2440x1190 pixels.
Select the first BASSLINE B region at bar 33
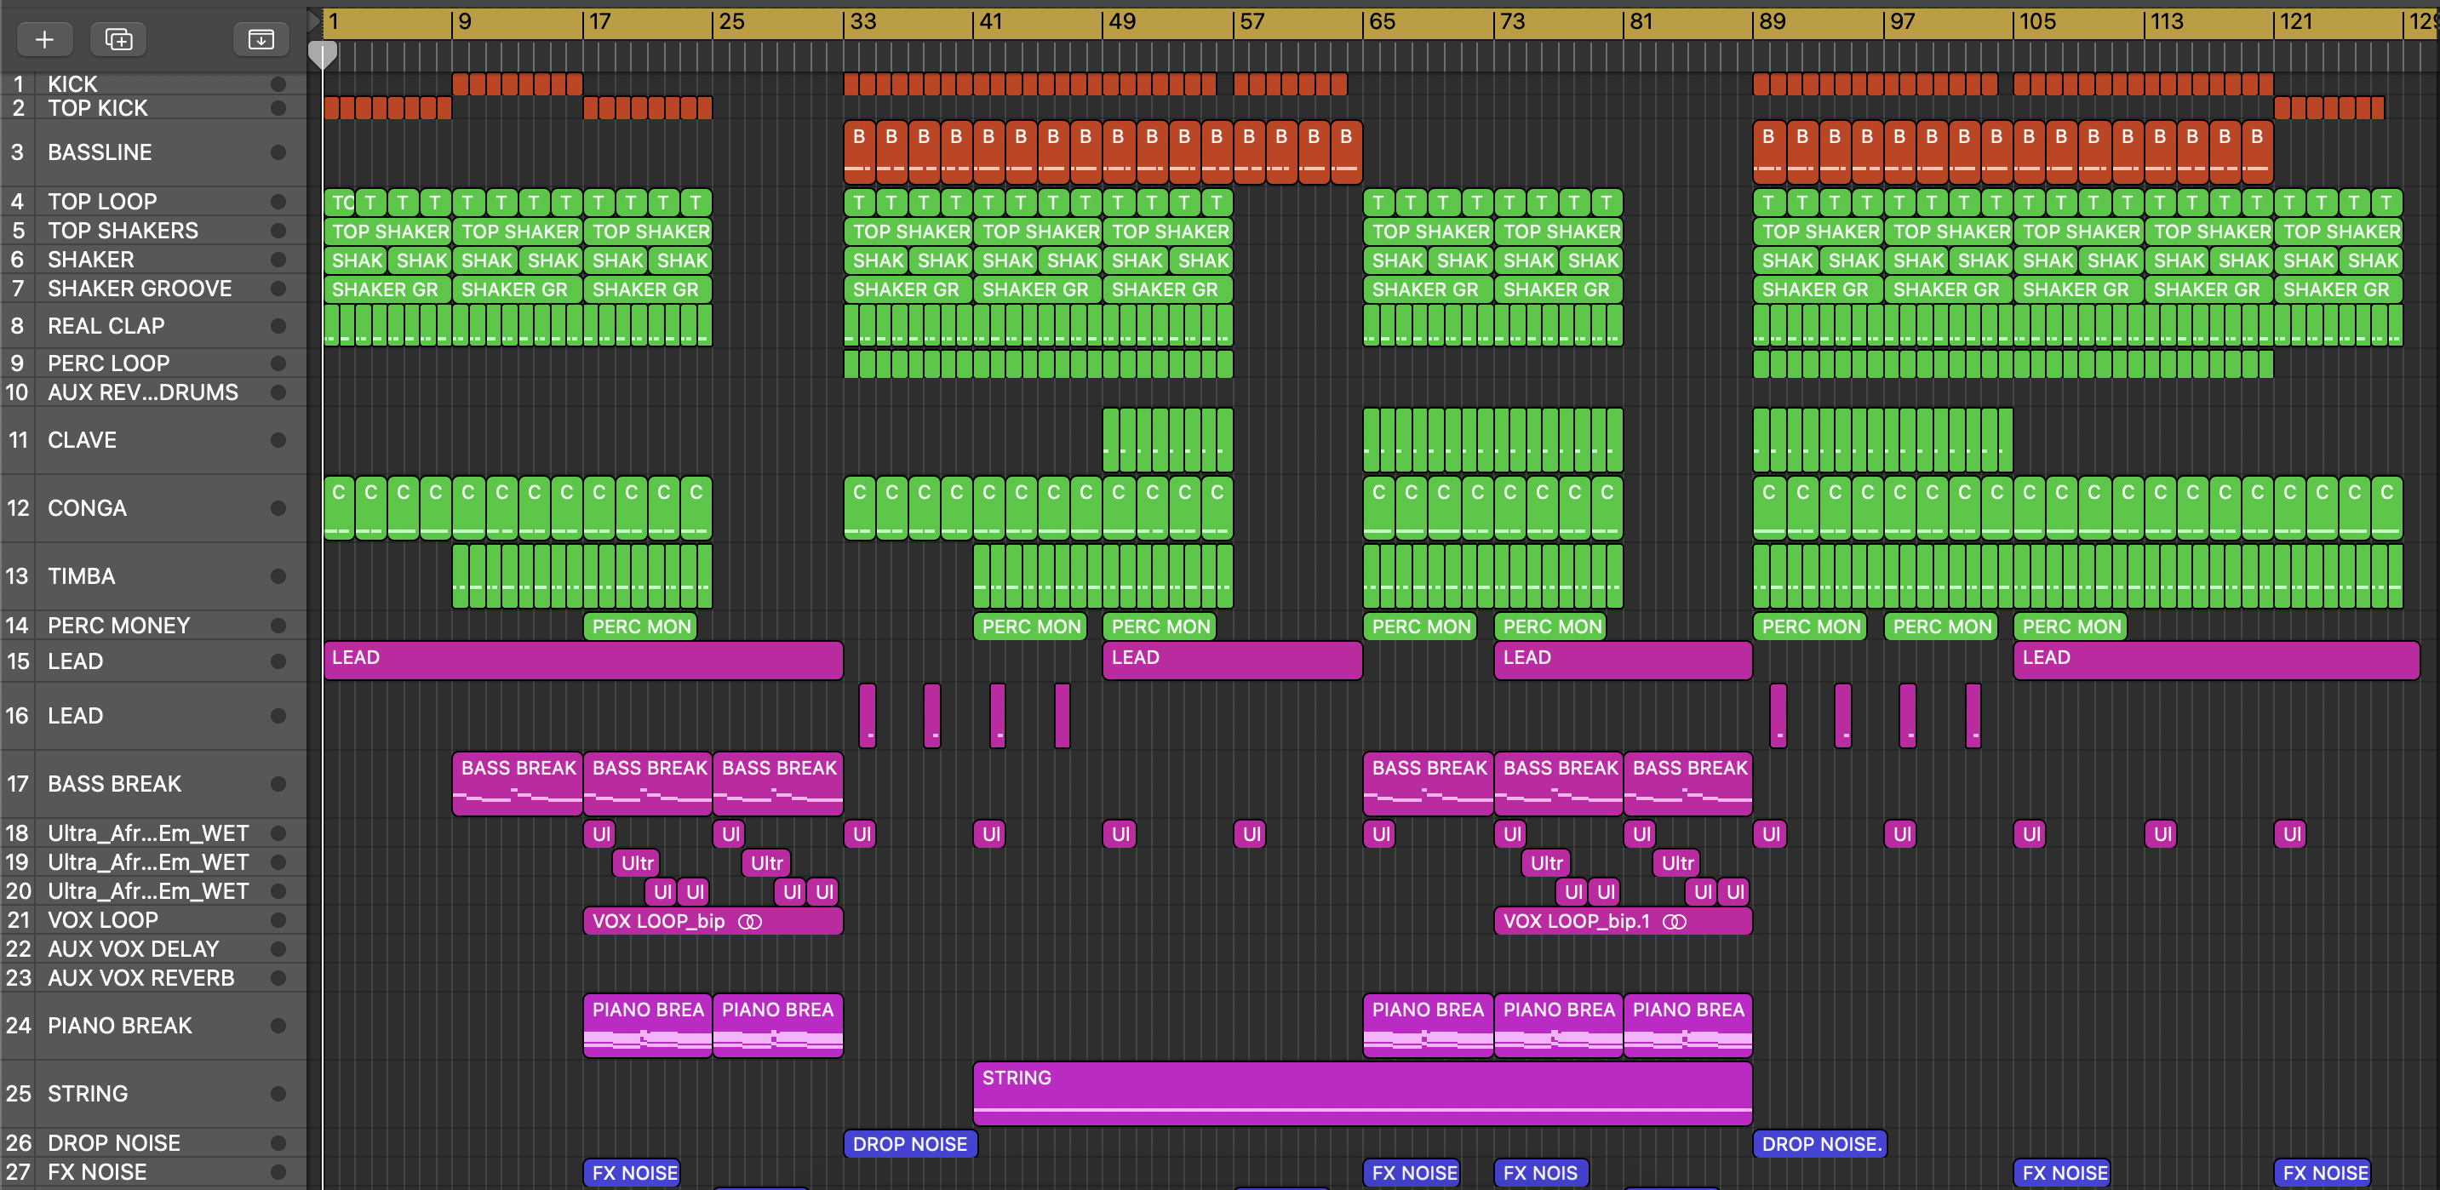click(859, 152)
